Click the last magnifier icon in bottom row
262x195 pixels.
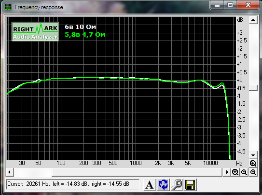(253, 172)
